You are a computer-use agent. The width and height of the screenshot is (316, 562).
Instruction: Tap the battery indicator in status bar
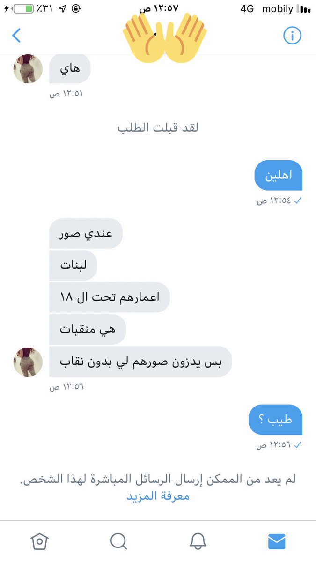point(22,8)
